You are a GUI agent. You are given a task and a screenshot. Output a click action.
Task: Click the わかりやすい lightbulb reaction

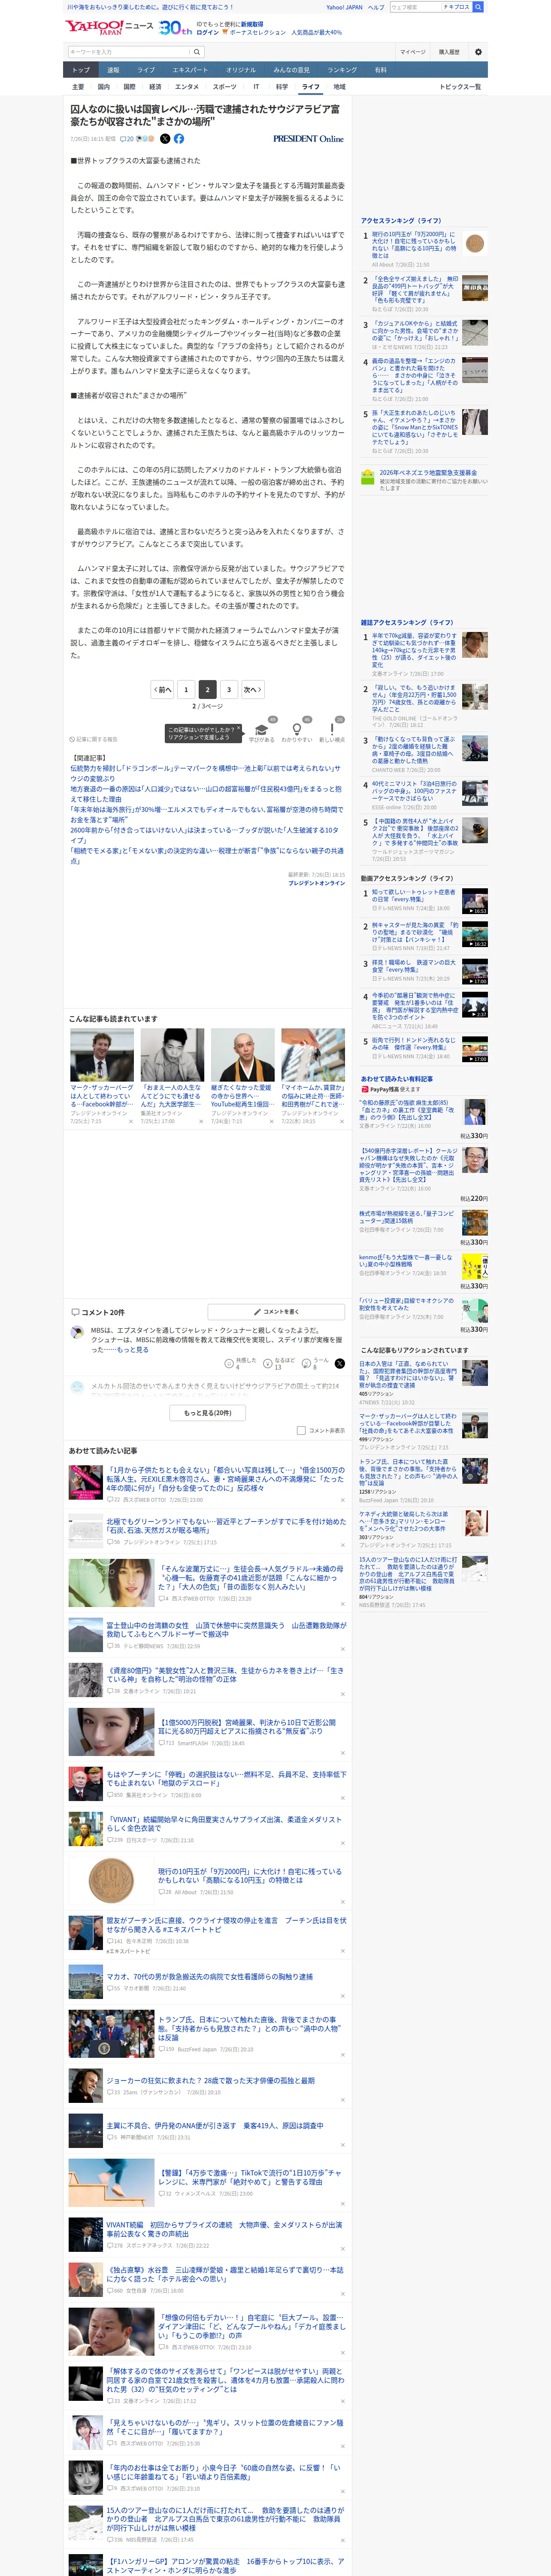(x=296, y=729)
